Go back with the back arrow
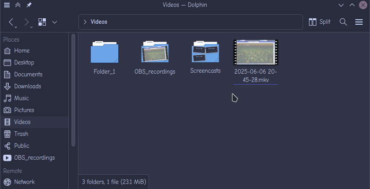The image size is (370, 189). [x=11, y=22]
